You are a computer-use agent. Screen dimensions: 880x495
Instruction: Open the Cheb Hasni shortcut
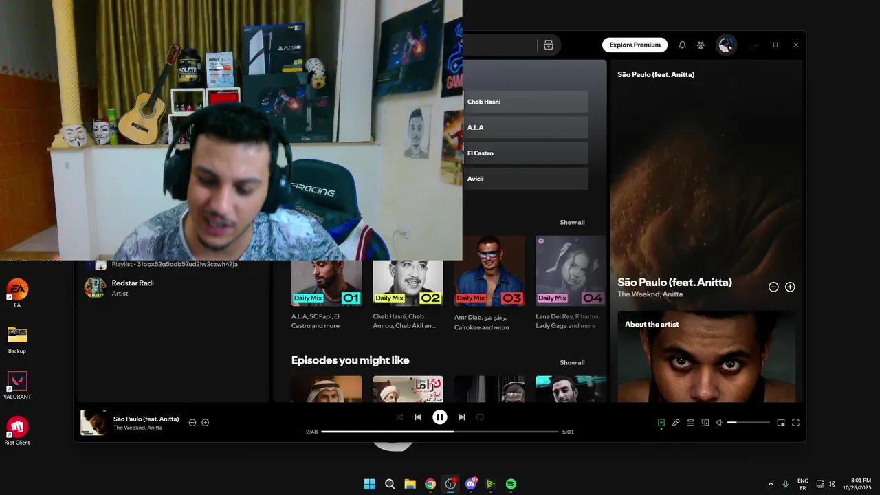526,102
